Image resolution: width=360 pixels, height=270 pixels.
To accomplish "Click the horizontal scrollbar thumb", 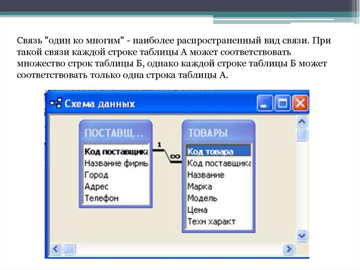I will 69,249.
